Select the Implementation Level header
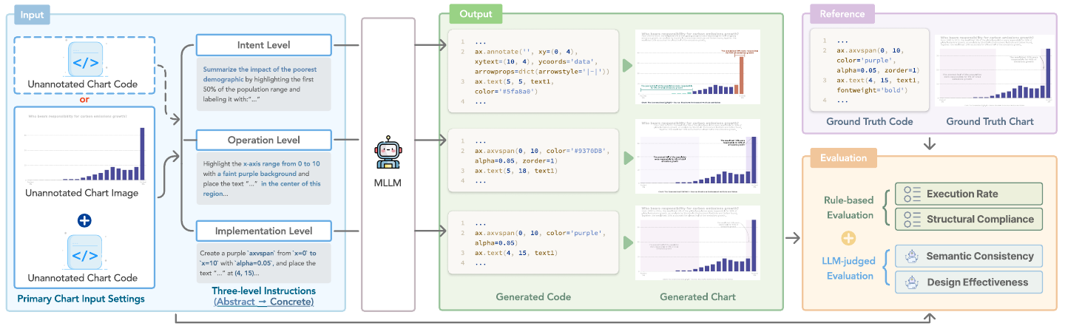 pyautogui.click(x=264, y=231)
